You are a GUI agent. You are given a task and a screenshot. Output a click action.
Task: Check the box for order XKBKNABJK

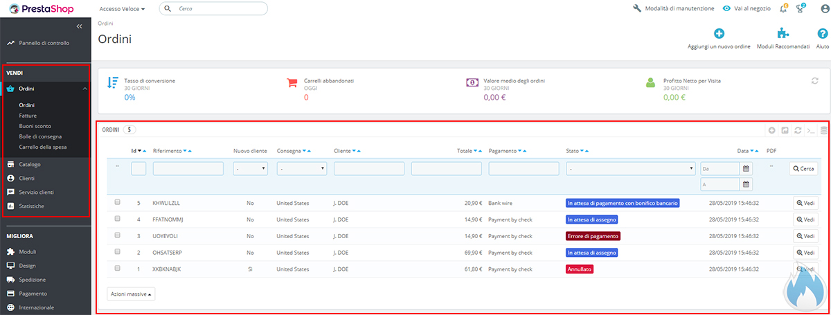[x=117, y=268]
